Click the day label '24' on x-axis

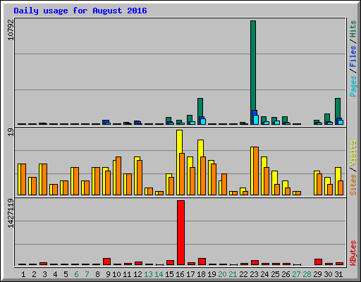point(264,274)
